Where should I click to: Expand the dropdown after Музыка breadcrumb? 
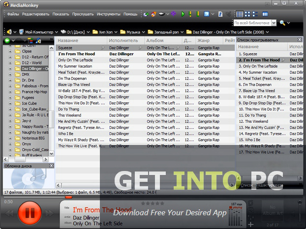click(x=144, y=32)
